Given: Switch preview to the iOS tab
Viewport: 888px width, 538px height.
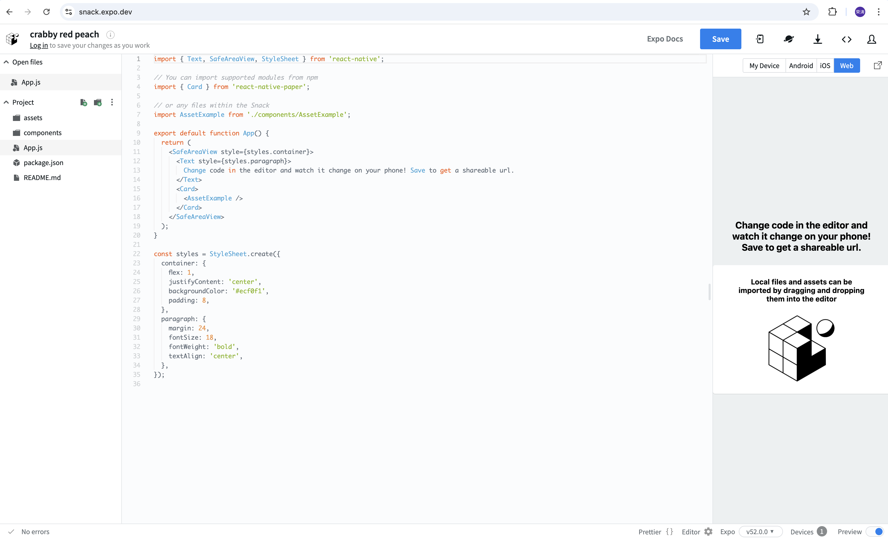Looking at the screenshot, I should (x=824, y=66).
